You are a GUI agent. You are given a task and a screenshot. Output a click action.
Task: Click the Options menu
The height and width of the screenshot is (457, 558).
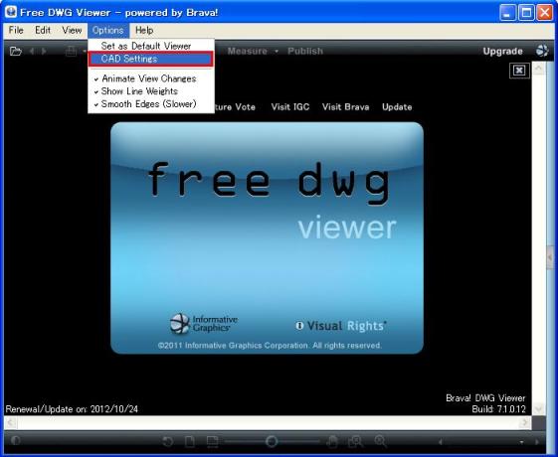(x=108, y=30)
